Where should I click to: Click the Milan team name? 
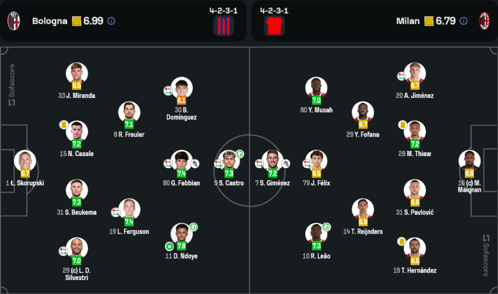[408, 21]
